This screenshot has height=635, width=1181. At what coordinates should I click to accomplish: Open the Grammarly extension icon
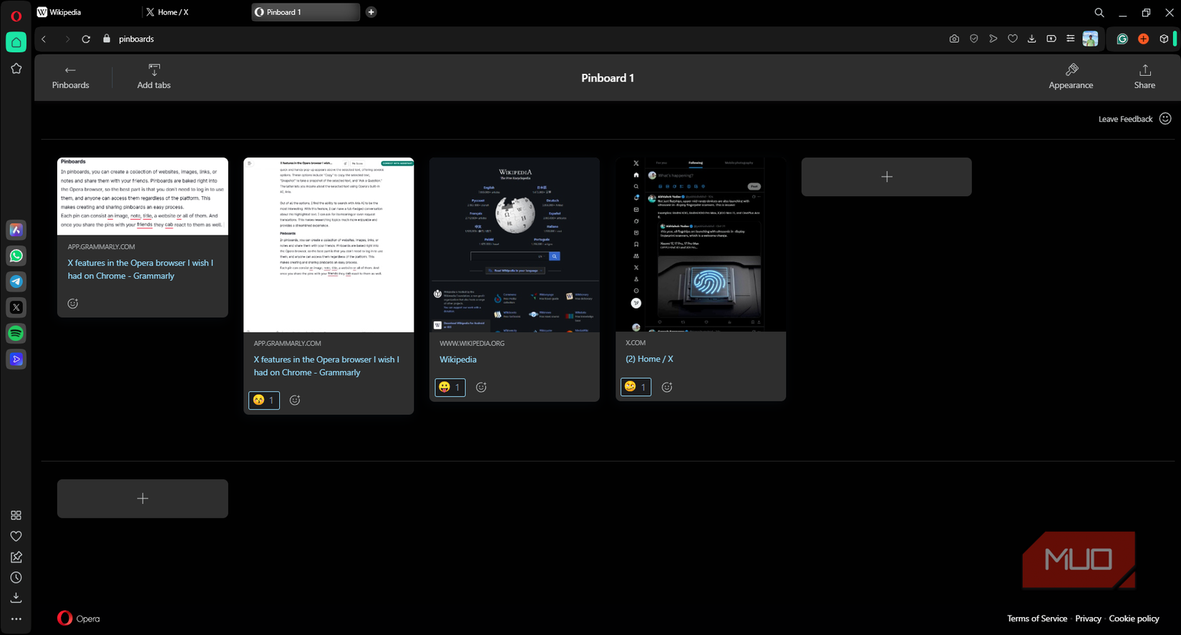coord(1122,39)
